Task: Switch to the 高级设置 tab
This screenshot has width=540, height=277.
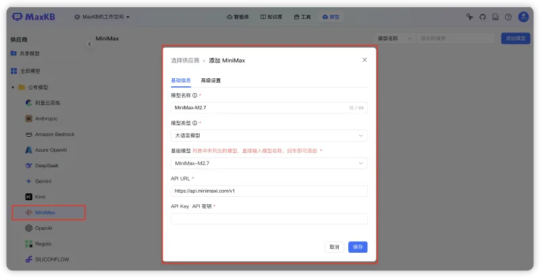Action: pos(211,80)
